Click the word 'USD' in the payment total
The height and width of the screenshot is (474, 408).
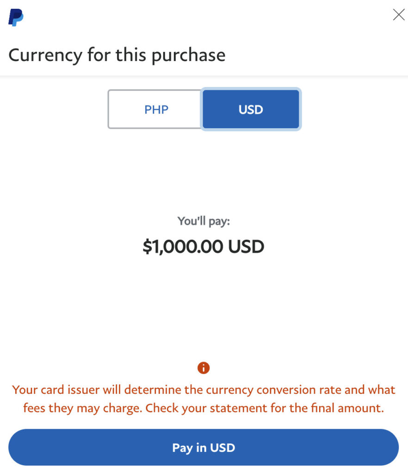(246, 247)
